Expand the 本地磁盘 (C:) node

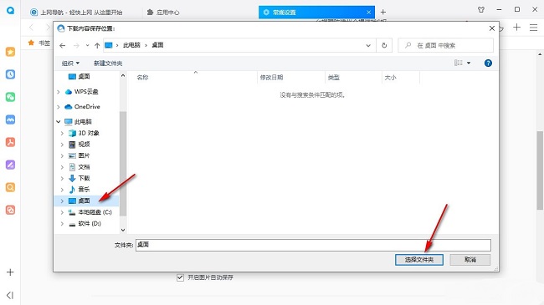pos(62,212)
